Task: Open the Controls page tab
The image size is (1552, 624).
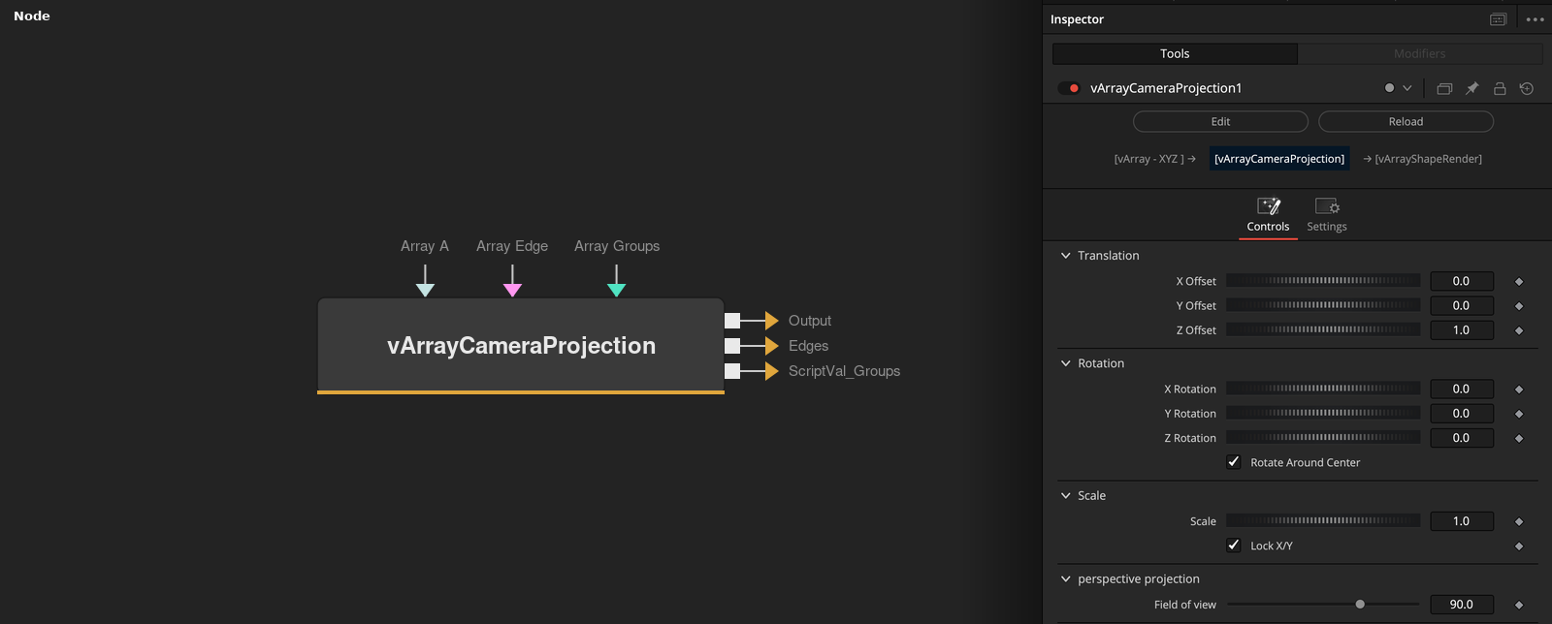Action: pyautogui.click(x=1268, y=215)
